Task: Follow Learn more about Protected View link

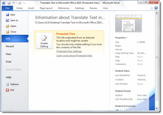Action: tap(74, 56)
